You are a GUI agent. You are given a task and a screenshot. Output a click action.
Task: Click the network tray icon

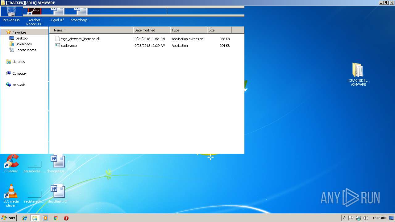point(358,218)
